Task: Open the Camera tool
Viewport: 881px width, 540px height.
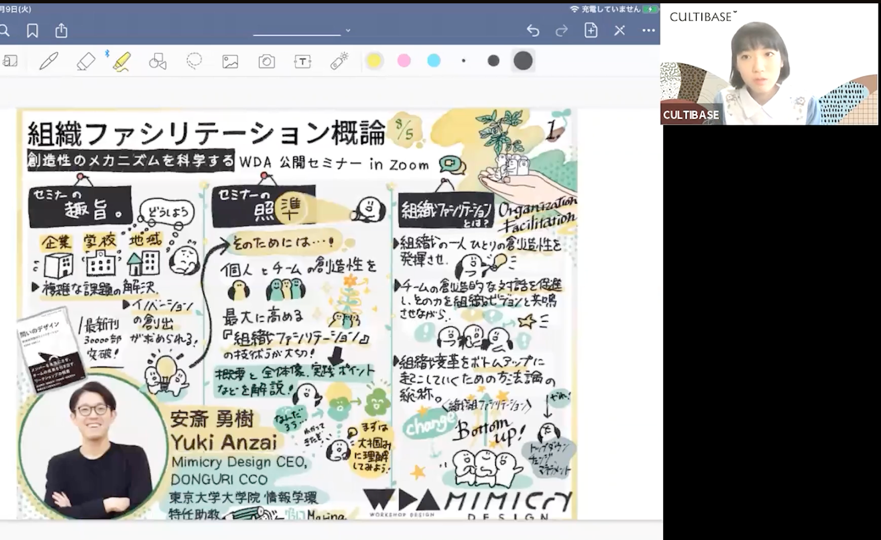Action: coord(266,61)
